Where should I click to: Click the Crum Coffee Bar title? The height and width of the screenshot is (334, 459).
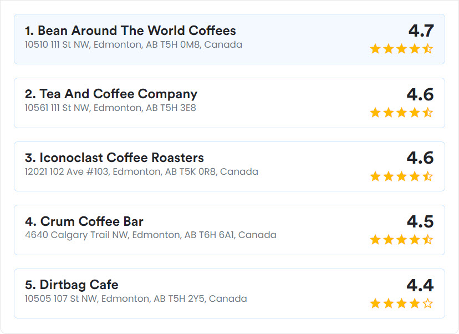84,221
